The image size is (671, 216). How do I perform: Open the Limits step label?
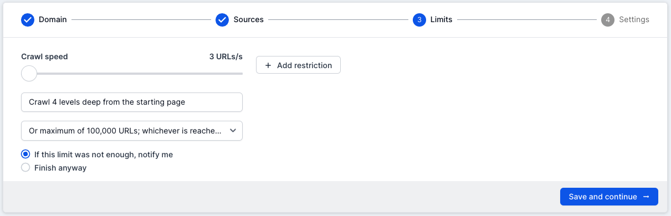(442, 20)
